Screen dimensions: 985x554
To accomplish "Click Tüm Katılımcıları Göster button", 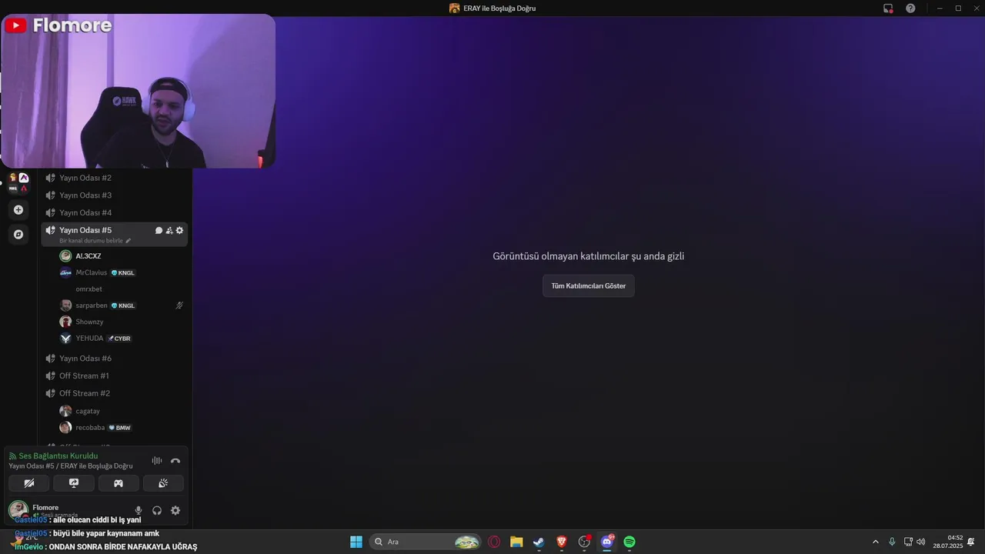I will [589, 285].
